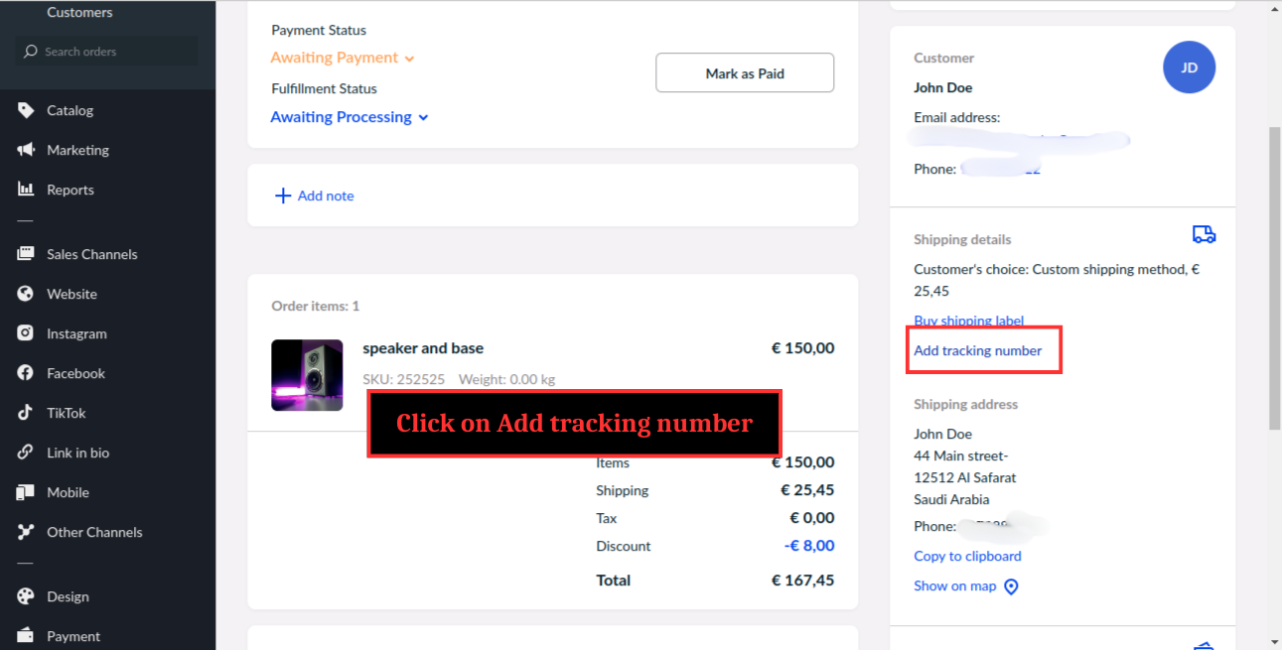Click the Design palette icon
The width and height of the screenshot is (1282, 650).
click(26, 596)
